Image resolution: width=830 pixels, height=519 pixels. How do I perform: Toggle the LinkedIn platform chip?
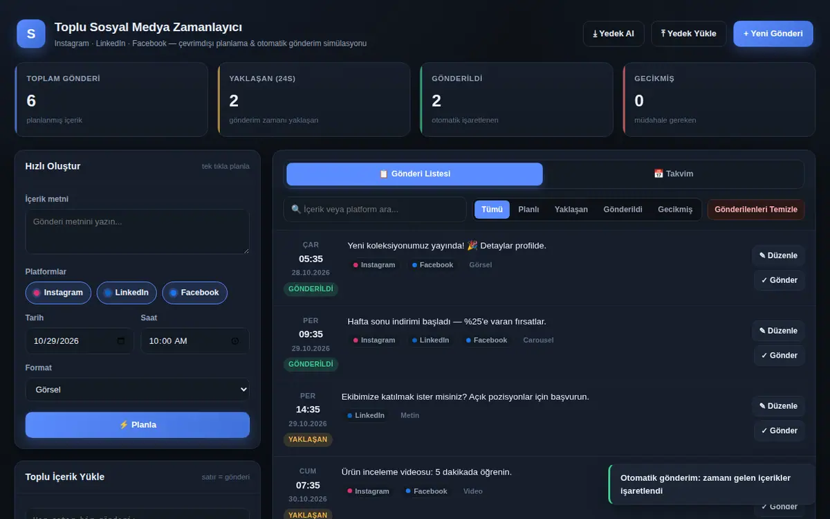127,293
